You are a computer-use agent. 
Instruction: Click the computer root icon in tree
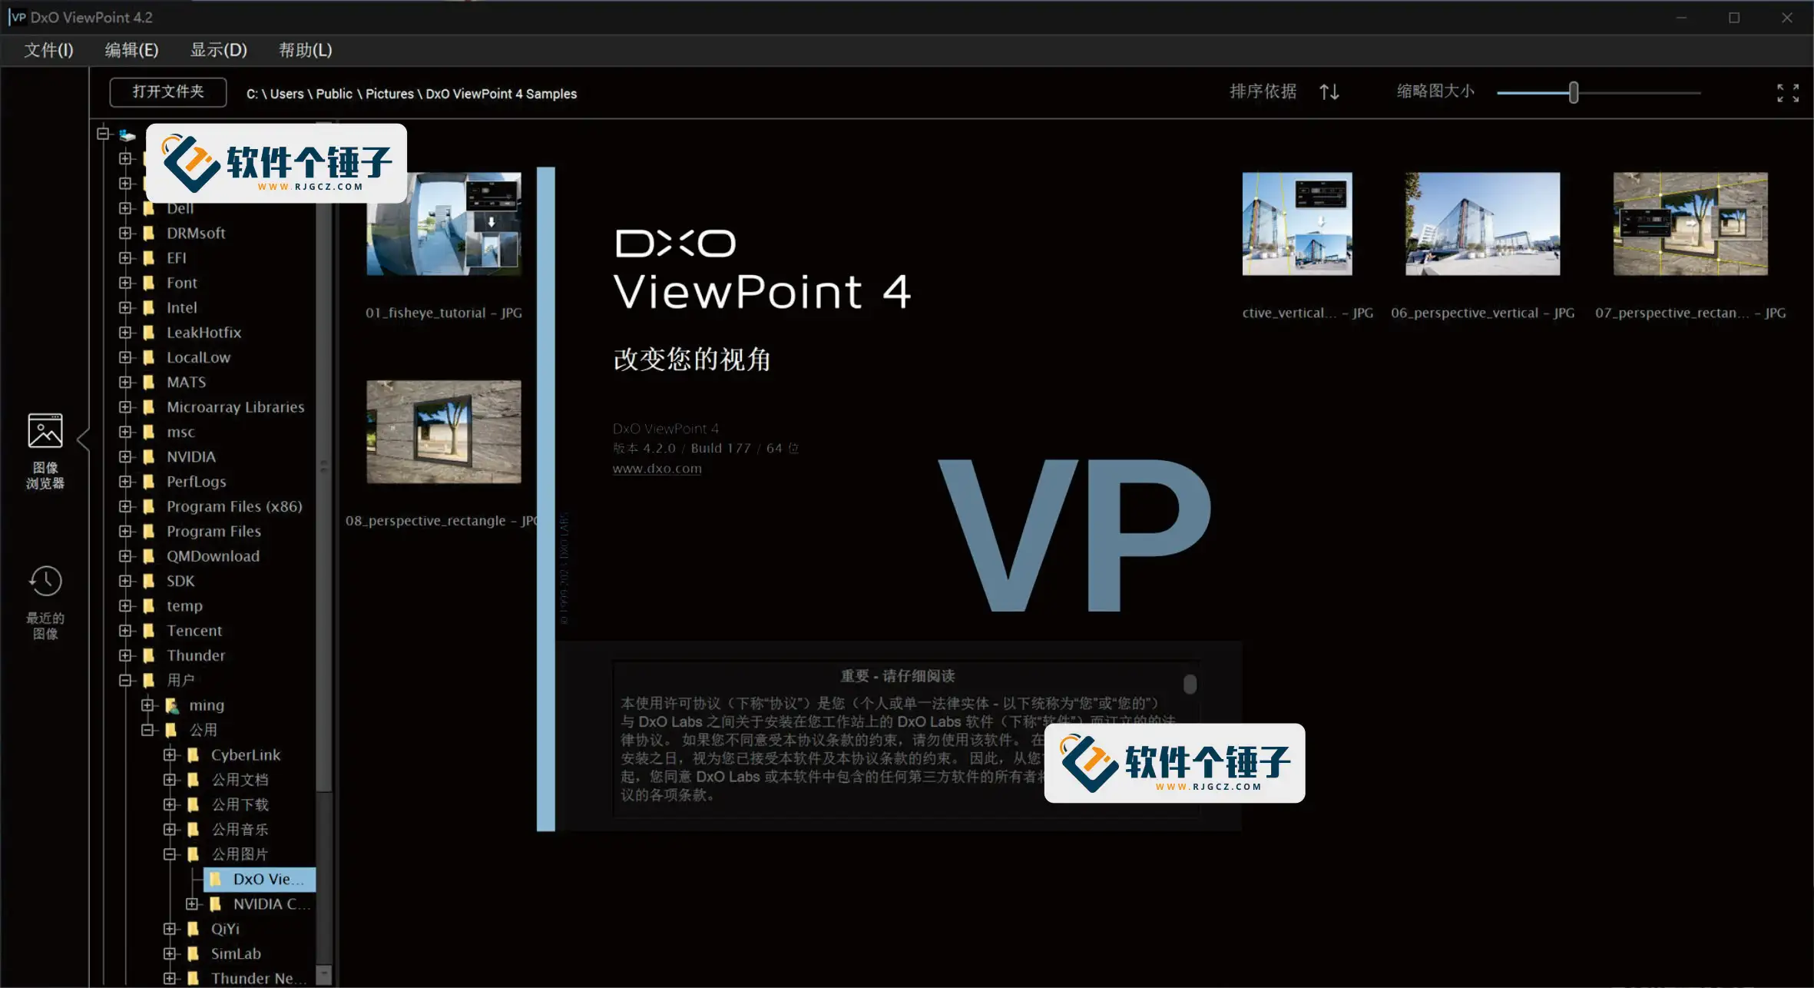(x=127, y=134)
